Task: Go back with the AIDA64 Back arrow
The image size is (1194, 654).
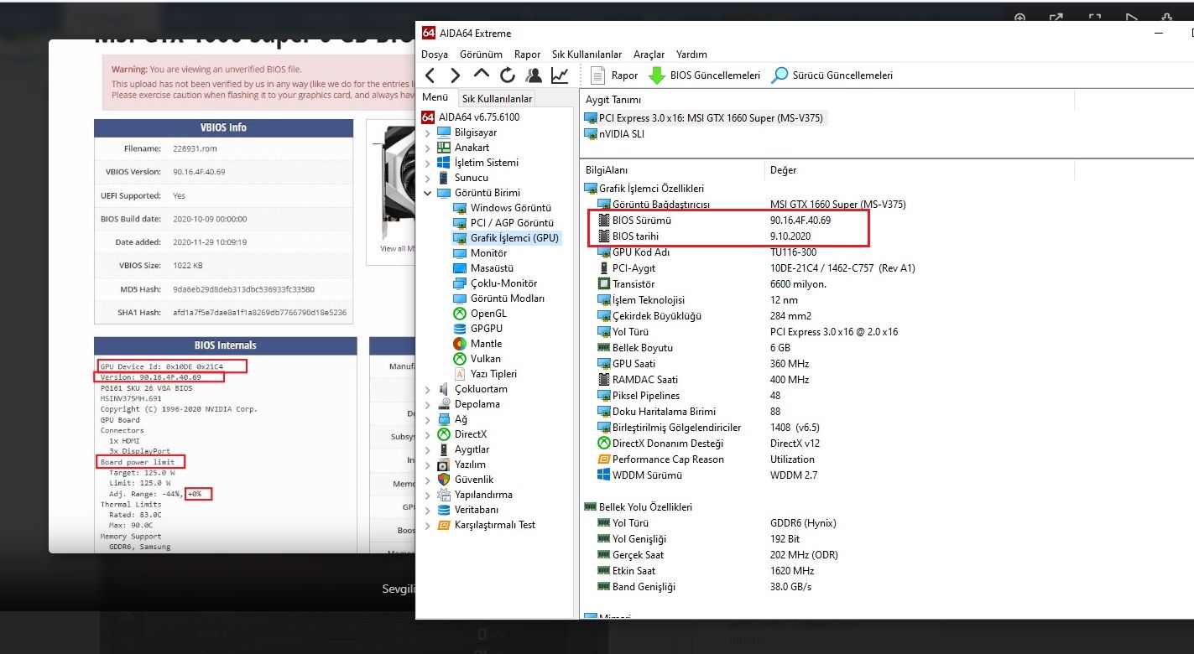Action: tap(430, 75)
